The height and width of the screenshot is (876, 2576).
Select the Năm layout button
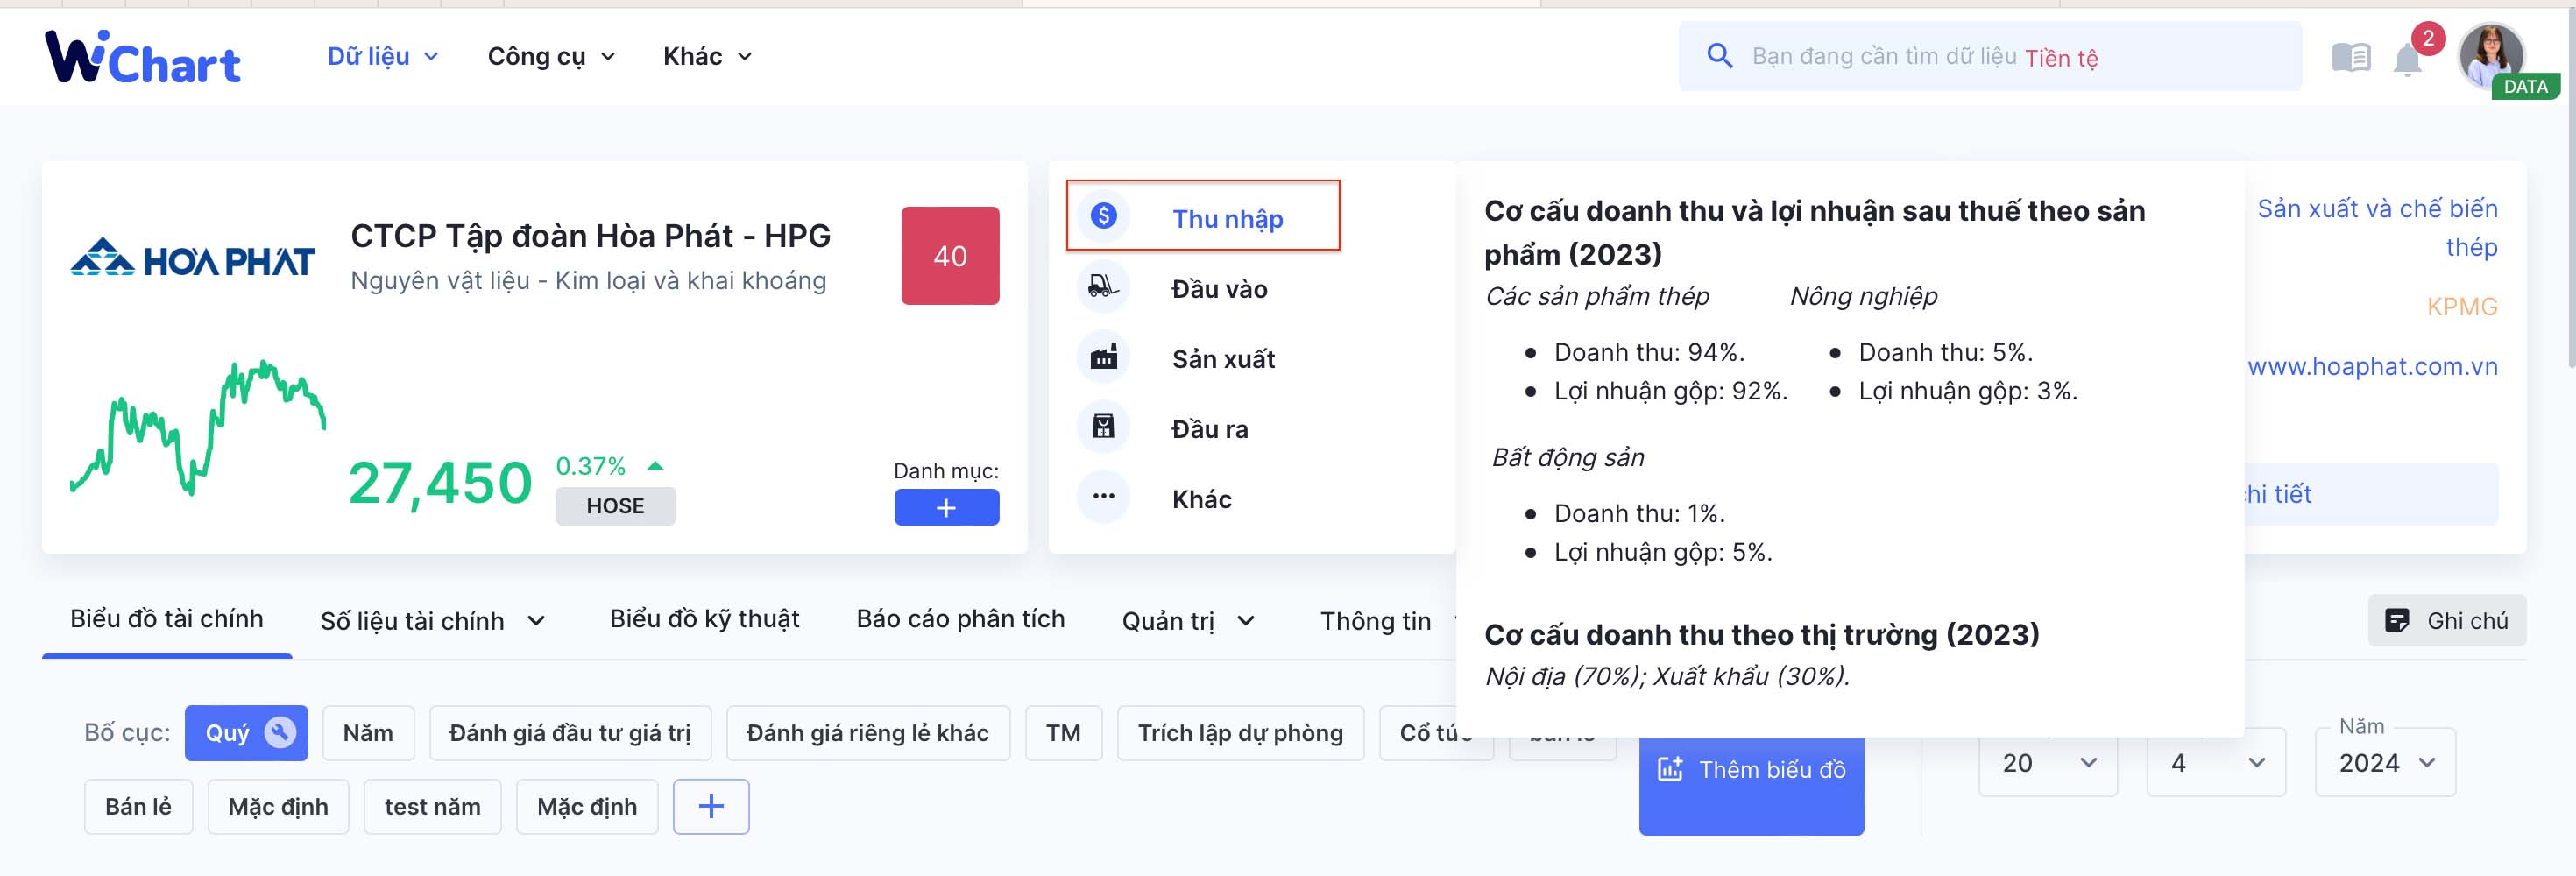pos(368,733)
